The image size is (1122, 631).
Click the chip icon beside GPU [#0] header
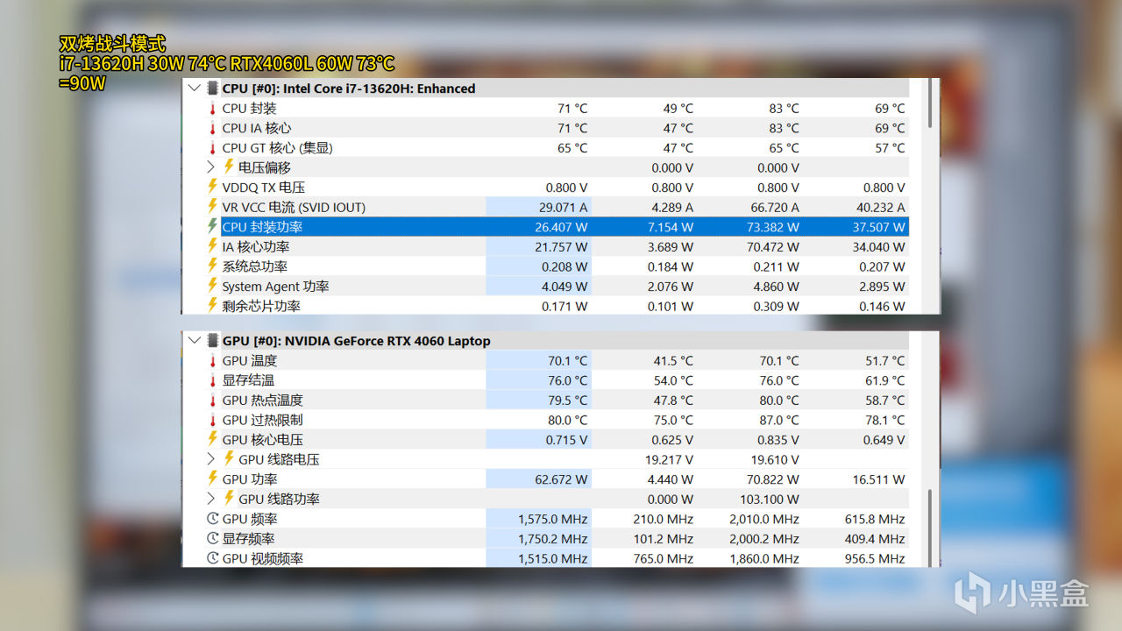(212, 341)
